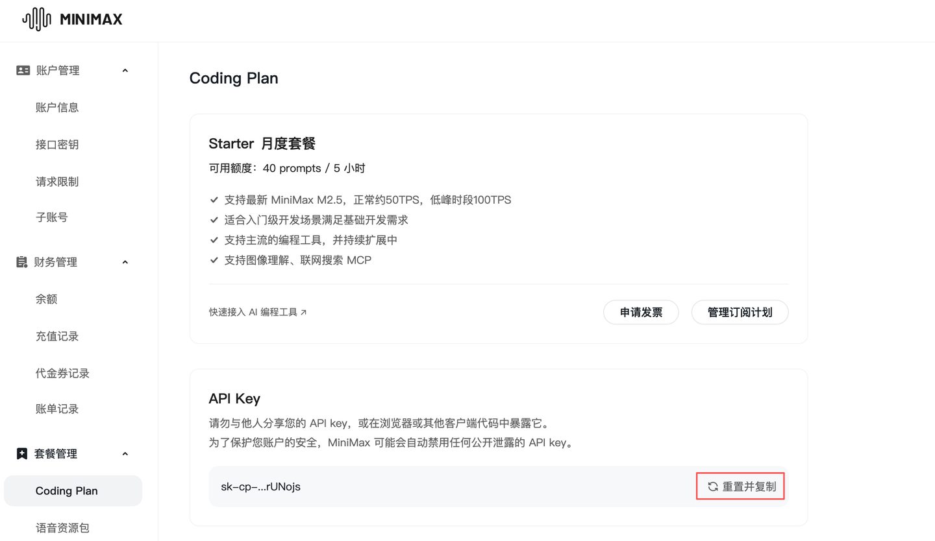Click the waveform logo graphic at top left

pyautogui.click(x=36, y=19)
